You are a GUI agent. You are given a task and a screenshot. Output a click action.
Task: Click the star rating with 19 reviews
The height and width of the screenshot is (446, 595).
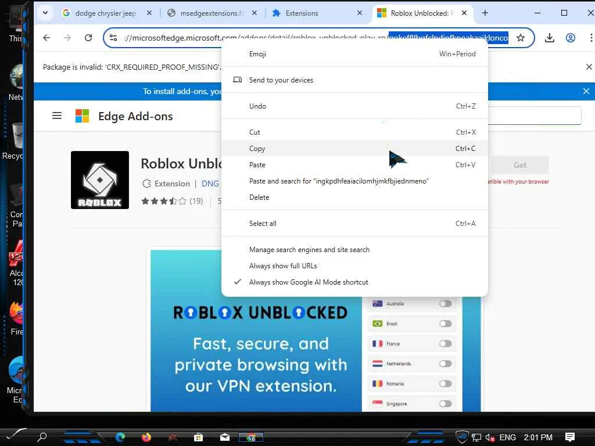(172, 201)
